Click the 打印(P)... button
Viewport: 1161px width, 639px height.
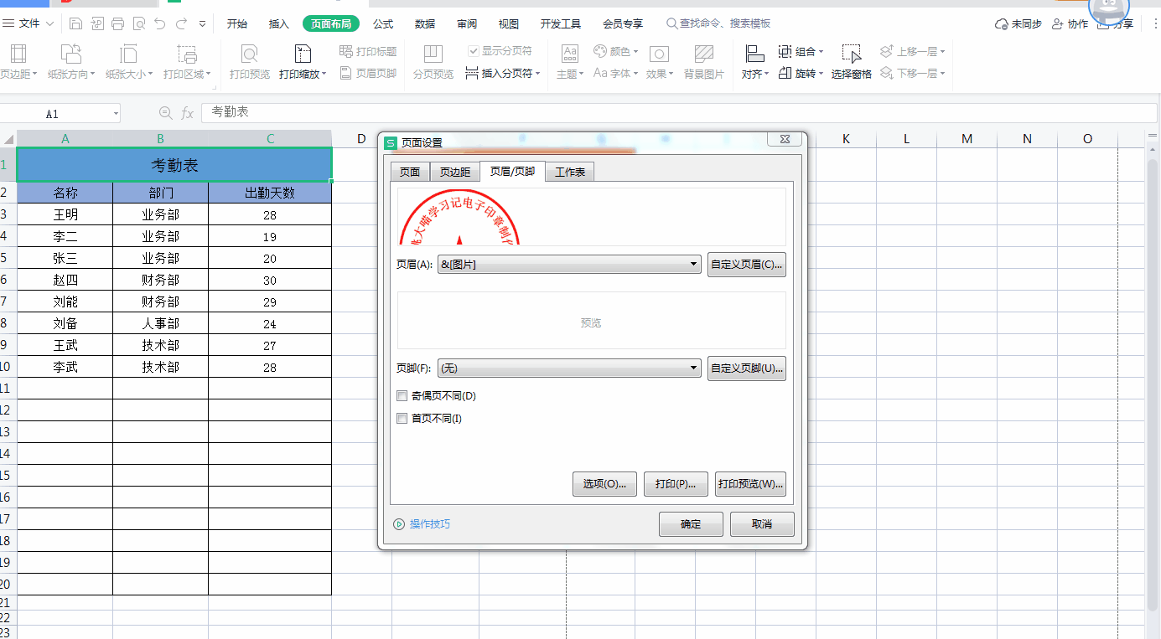point(676,484)
